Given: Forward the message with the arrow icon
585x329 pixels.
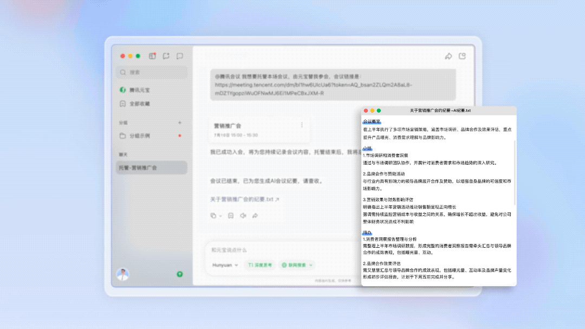Looking at the screenshot, I should pos(255,215).
